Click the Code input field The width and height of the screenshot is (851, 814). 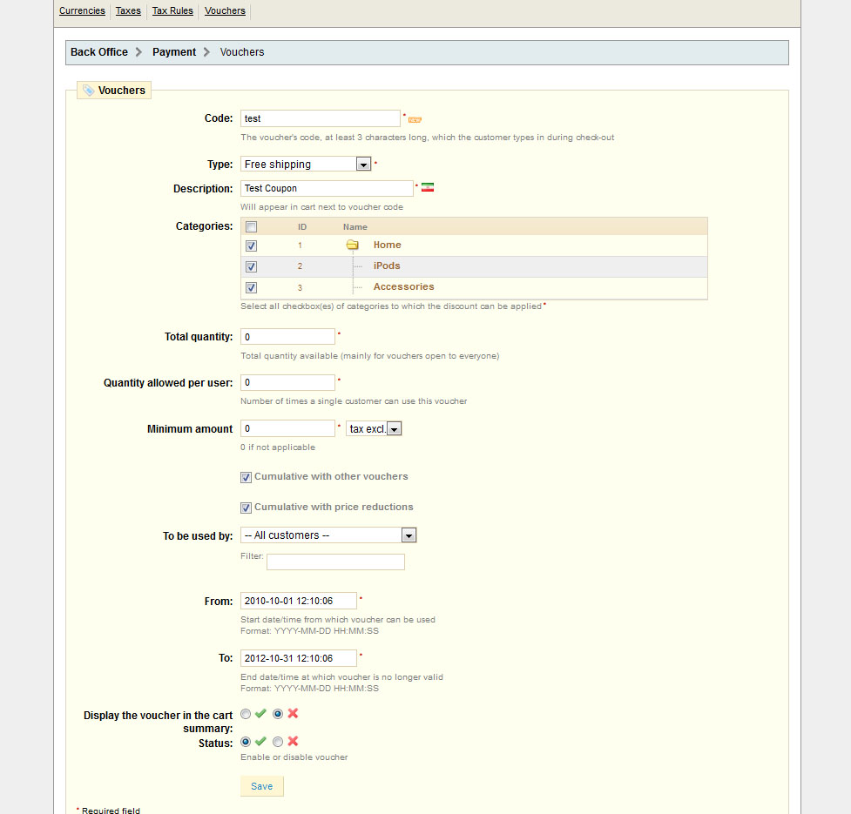coord(321,118)
